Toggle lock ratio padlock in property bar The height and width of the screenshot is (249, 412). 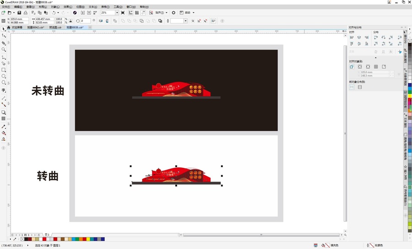pos(70,21)
